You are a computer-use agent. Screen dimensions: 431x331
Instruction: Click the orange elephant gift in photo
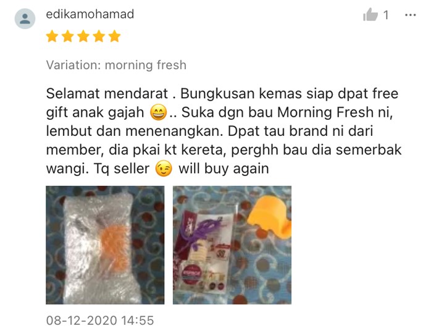[270, 216]
